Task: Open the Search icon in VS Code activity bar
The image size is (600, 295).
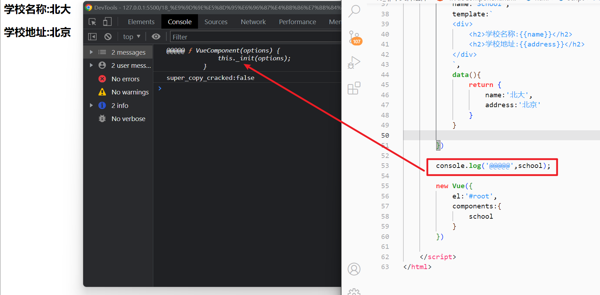Action: (x=354, y=11)
